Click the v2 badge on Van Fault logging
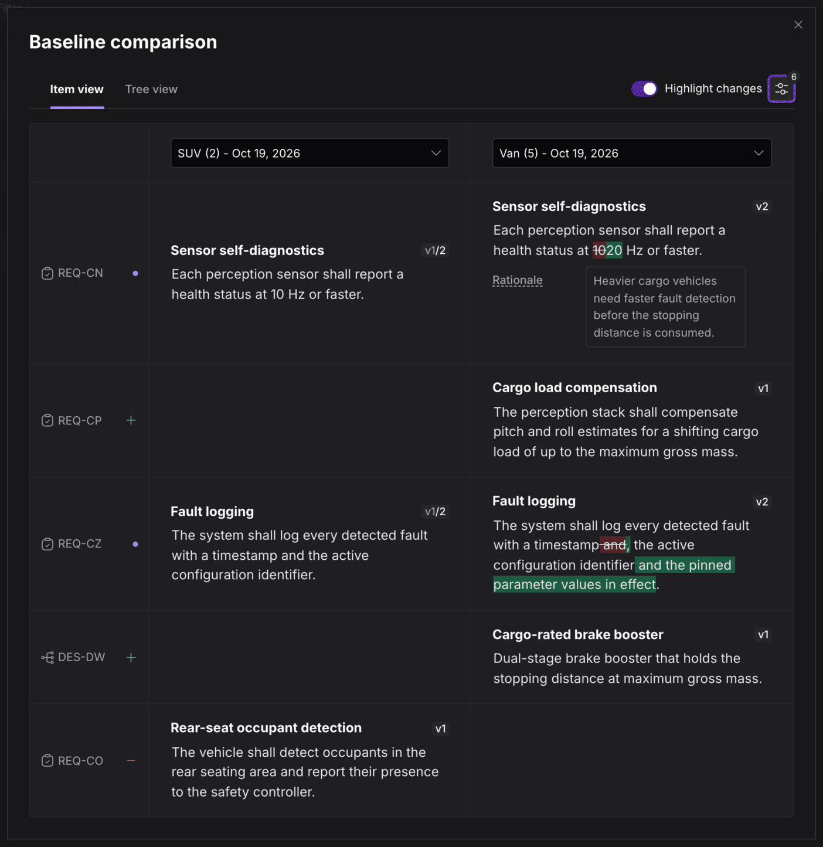Viewport: 823px width, 847px height. coord(762,502)
